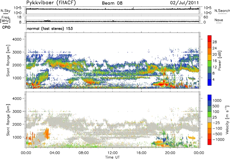Click the gray swatch on Velocity colorbar
This screenshot has width=230, height=159.
[210, 120]
